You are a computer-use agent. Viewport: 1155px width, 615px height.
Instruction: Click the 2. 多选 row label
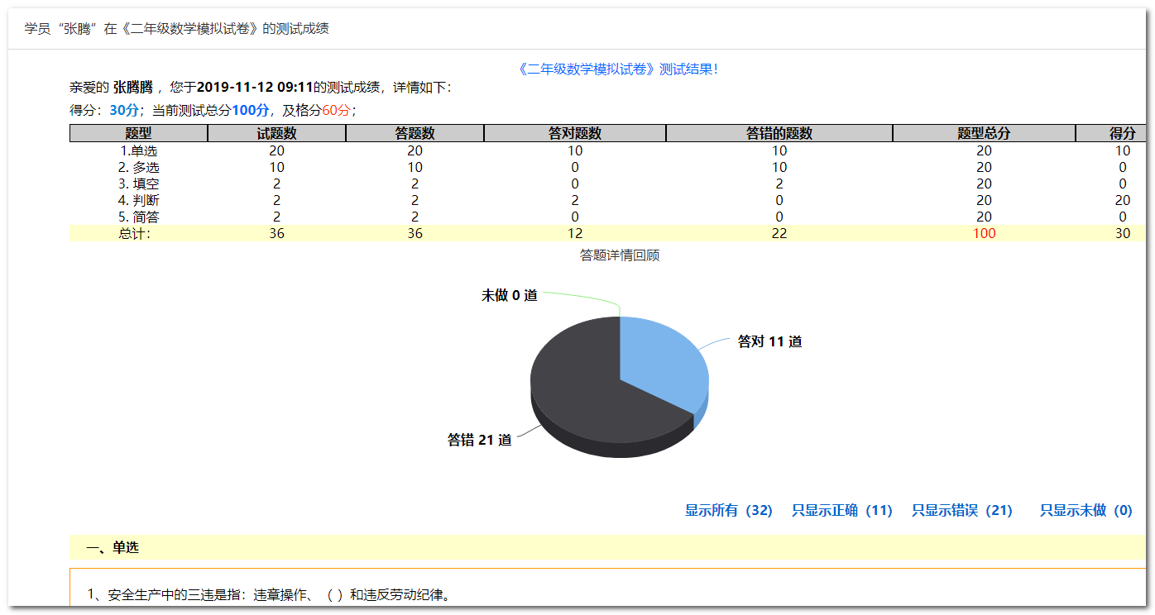coord(138,167)
